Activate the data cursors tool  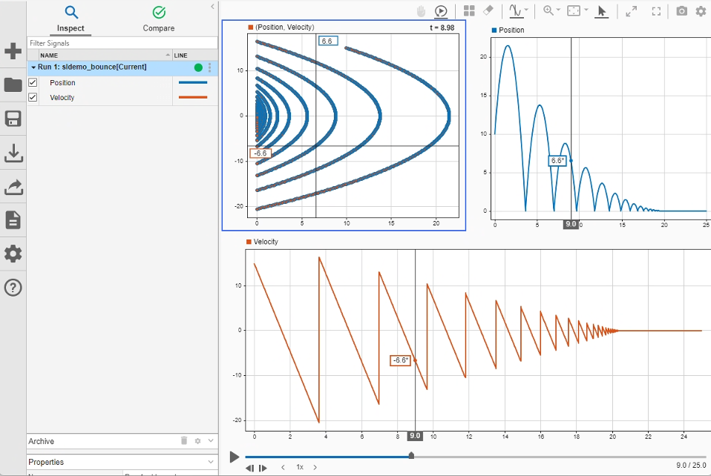513,10
